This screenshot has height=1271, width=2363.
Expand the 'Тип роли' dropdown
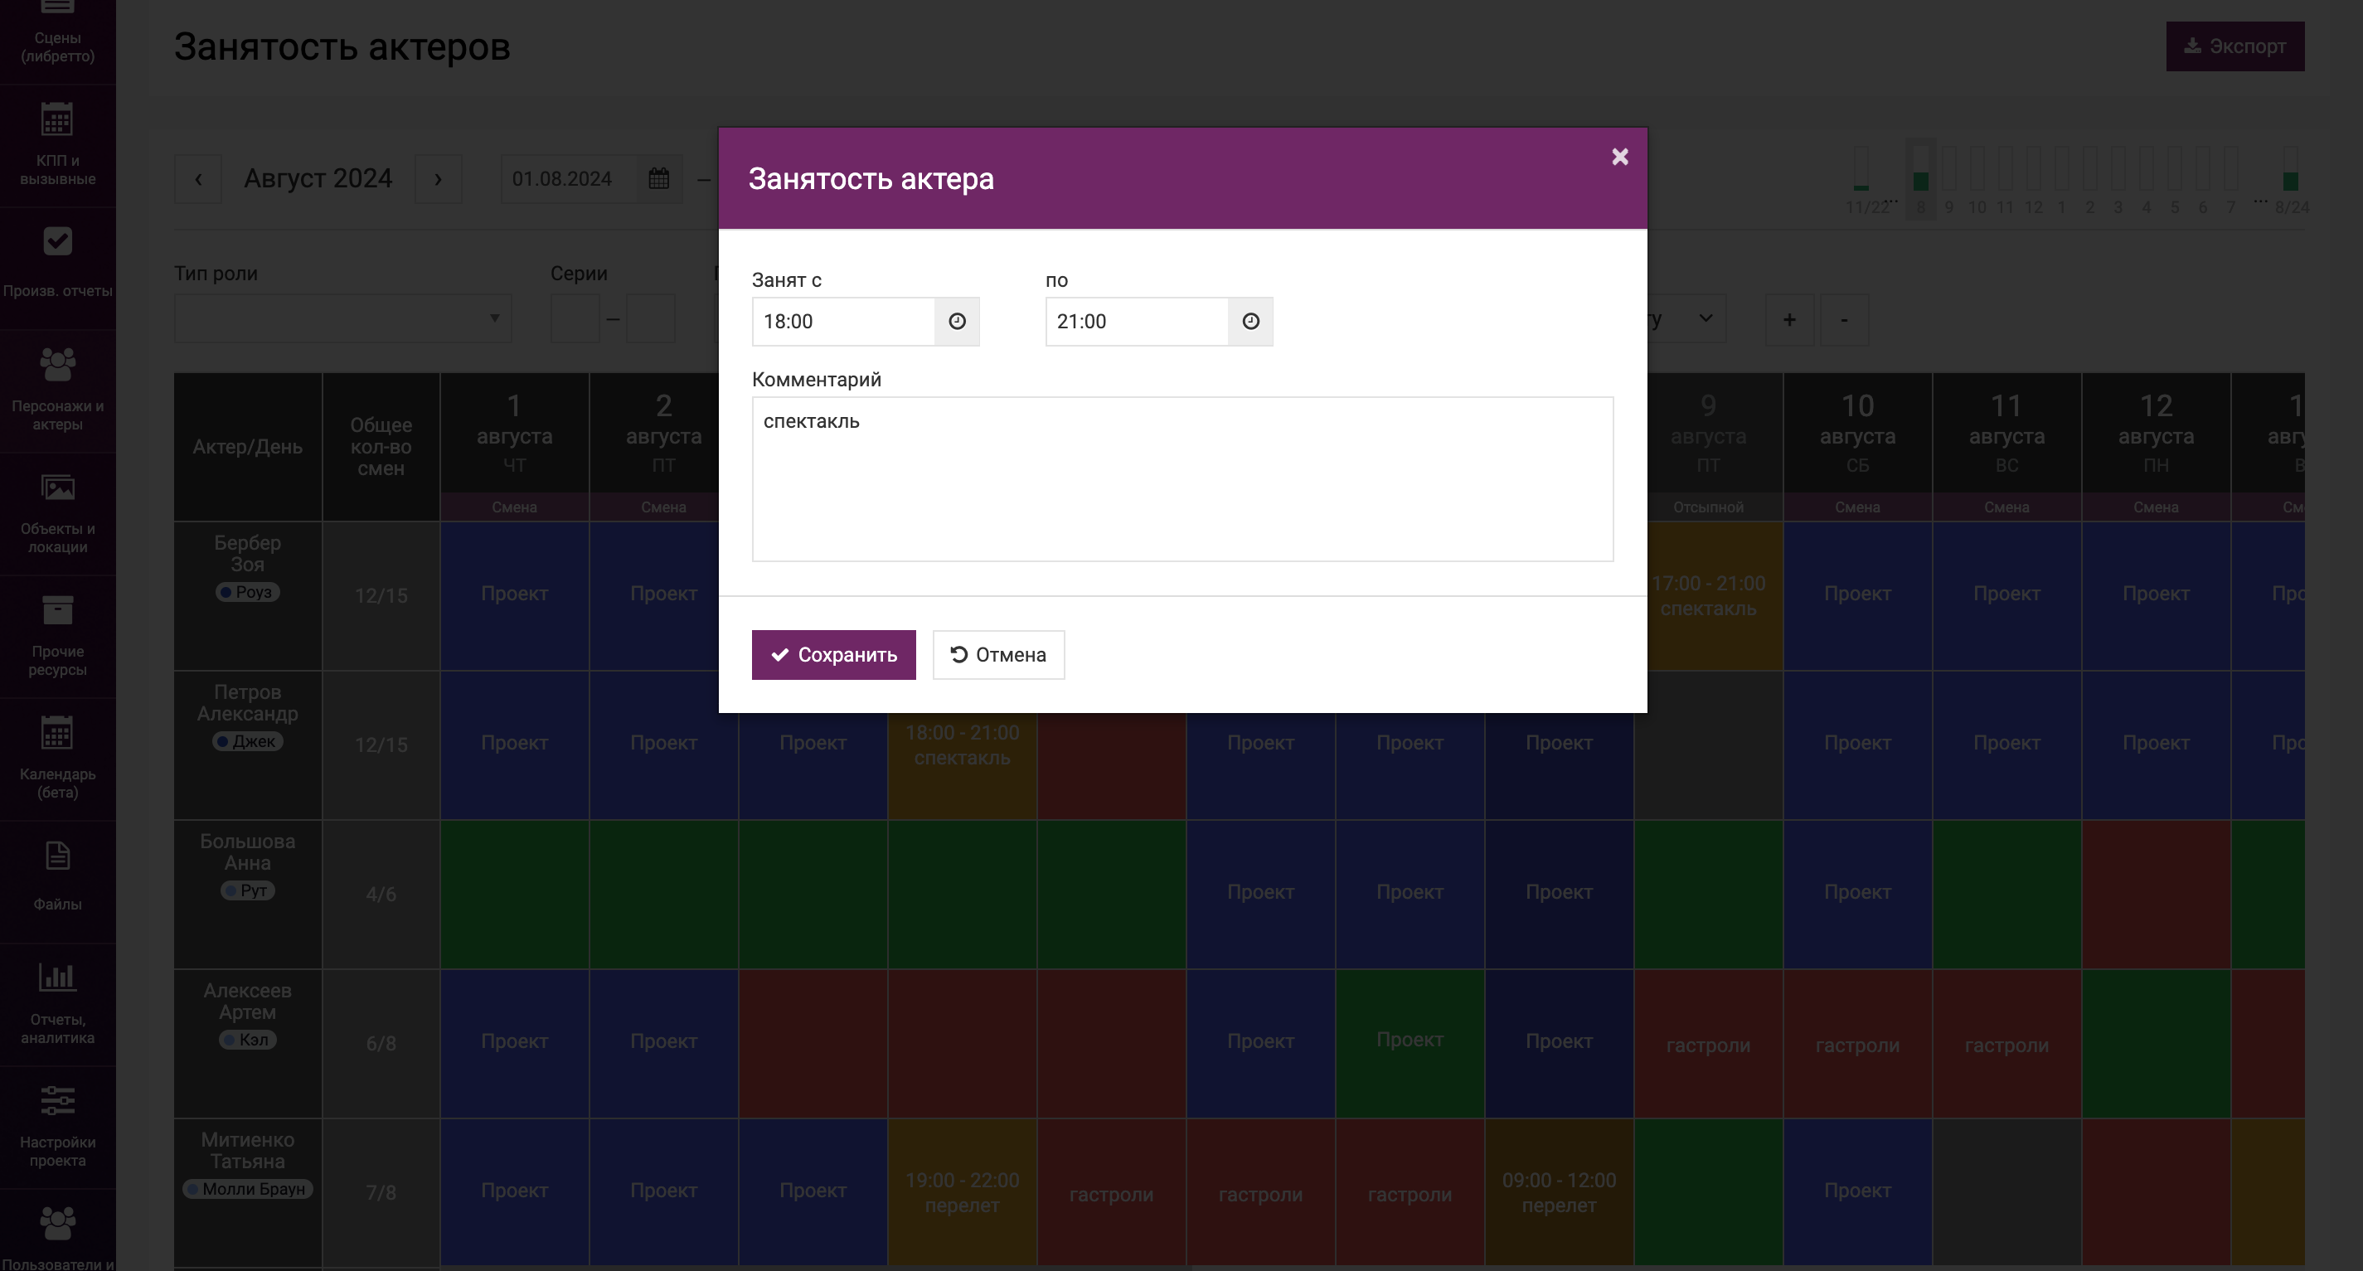(x=343, y=318)
